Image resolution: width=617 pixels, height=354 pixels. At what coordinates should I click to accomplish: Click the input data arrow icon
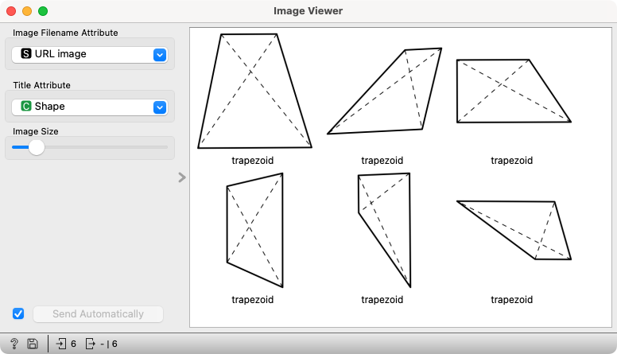pos(61,344)
